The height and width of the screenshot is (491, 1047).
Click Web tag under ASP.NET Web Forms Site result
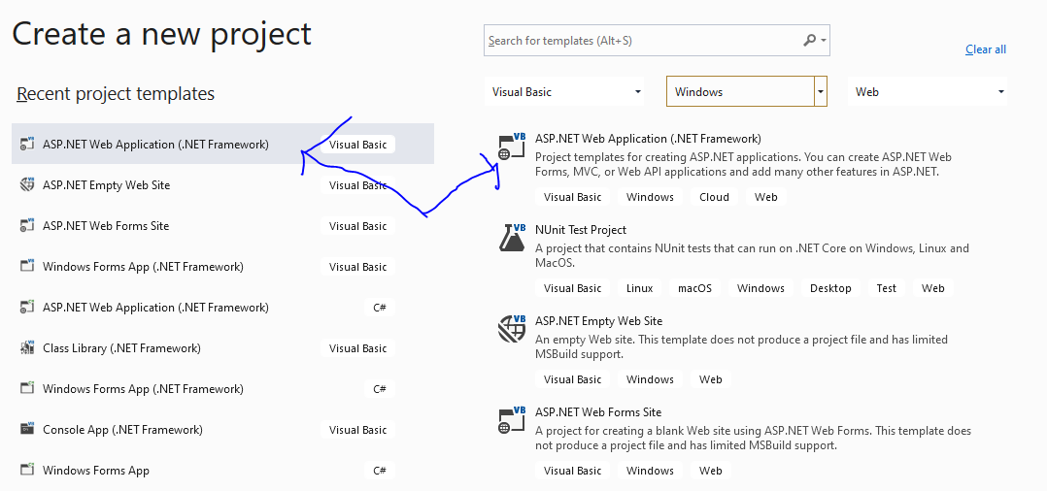click(x=711, y=471)
